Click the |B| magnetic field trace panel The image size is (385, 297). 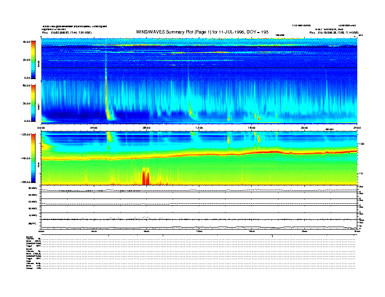[x=199, y=225]
